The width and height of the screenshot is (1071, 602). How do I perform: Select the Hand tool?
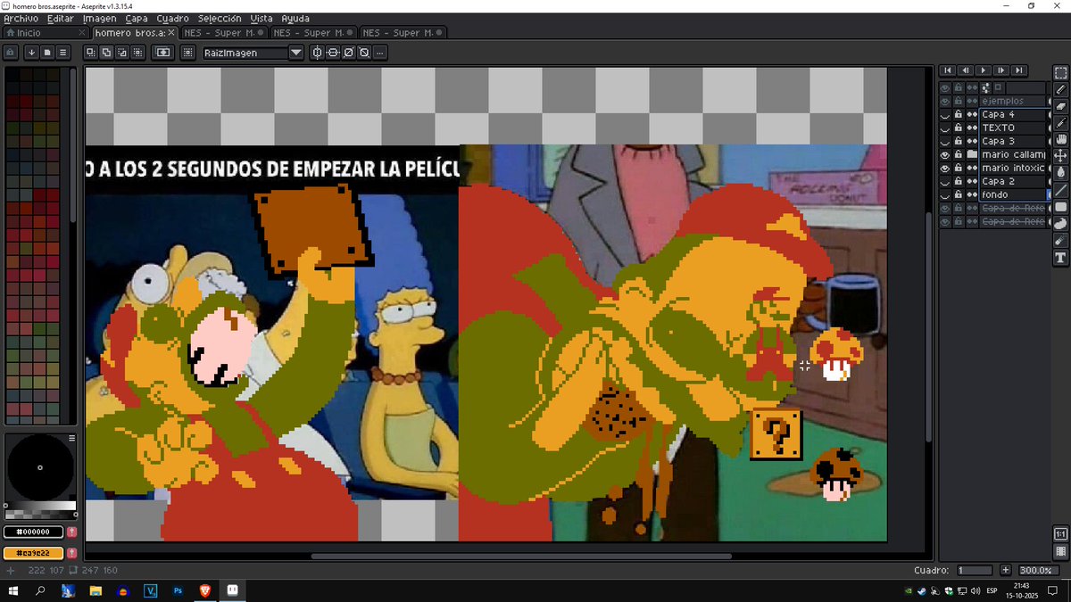point(1060,140)
